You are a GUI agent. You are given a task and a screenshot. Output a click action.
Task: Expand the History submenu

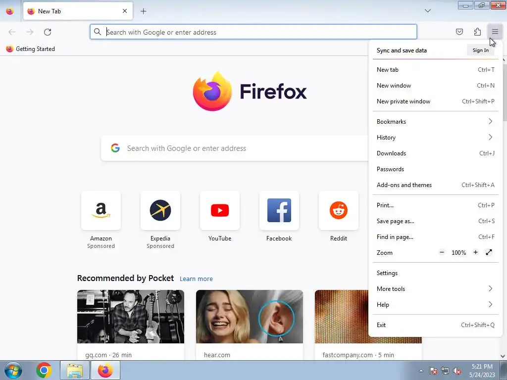pos(435,138)
